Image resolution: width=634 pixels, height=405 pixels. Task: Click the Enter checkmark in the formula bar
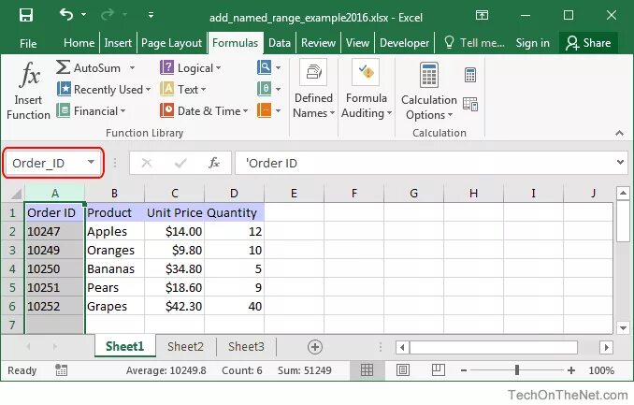pos(180,163)
